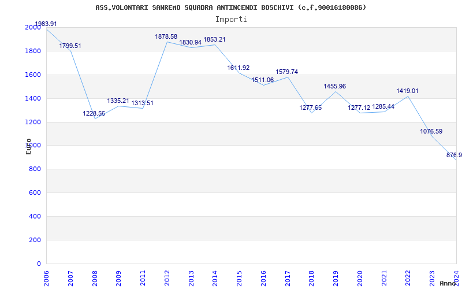The width and height of the screenshot is (462, 289).
Task: Click the 1600 y-axis tick label
Action: pos(33,75)
